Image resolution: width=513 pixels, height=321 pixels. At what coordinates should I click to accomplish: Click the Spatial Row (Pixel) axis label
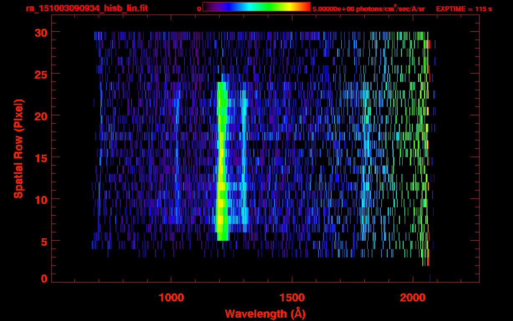click(18, 148)
